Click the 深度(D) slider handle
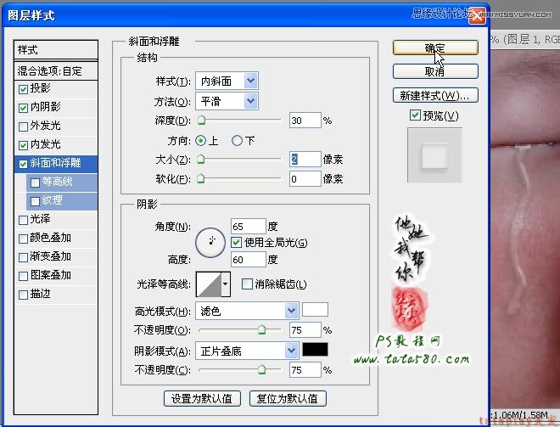 [x=201, y=120]
